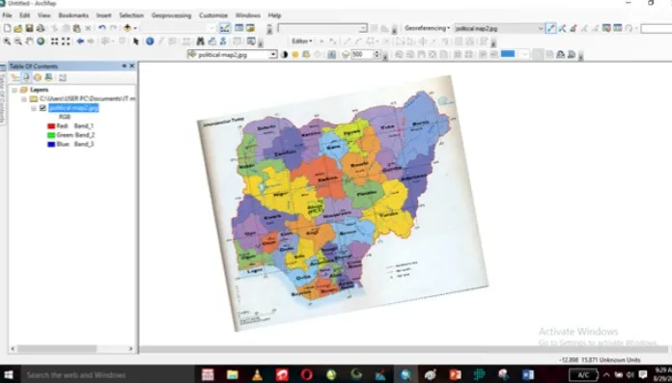672x383 pixels.
Task: Click the Undo arrow
Action: [x=101, y=28]
